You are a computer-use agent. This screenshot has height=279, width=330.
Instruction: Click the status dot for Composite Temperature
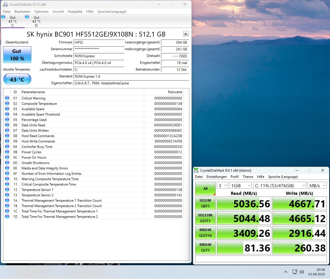point(7,104)
